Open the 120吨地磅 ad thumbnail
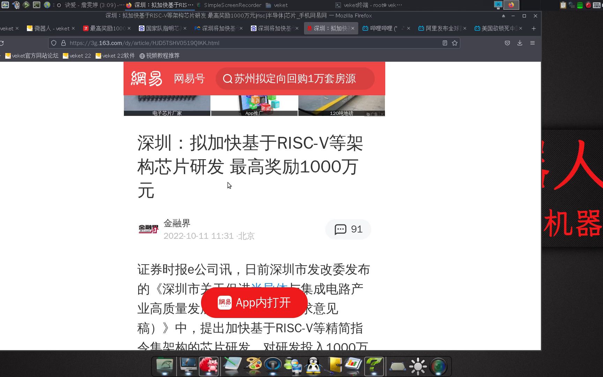The height and width of the screenshot is (377, 603). point(342,105)
